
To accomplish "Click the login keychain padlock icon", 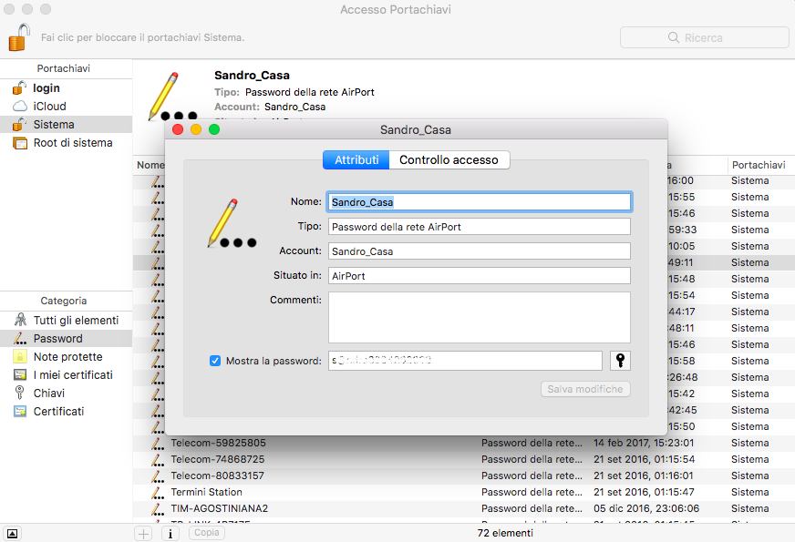I will click(19, 88).
